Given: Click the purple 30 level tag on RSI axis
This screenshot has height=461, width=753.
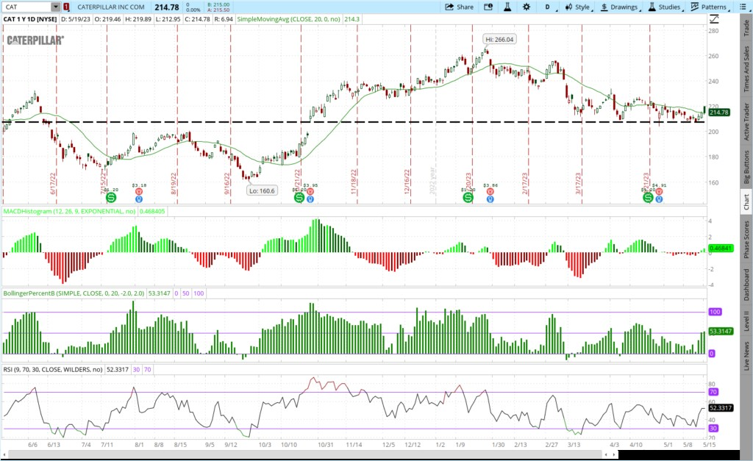Looking at the screenshot, I should point(713,429).
